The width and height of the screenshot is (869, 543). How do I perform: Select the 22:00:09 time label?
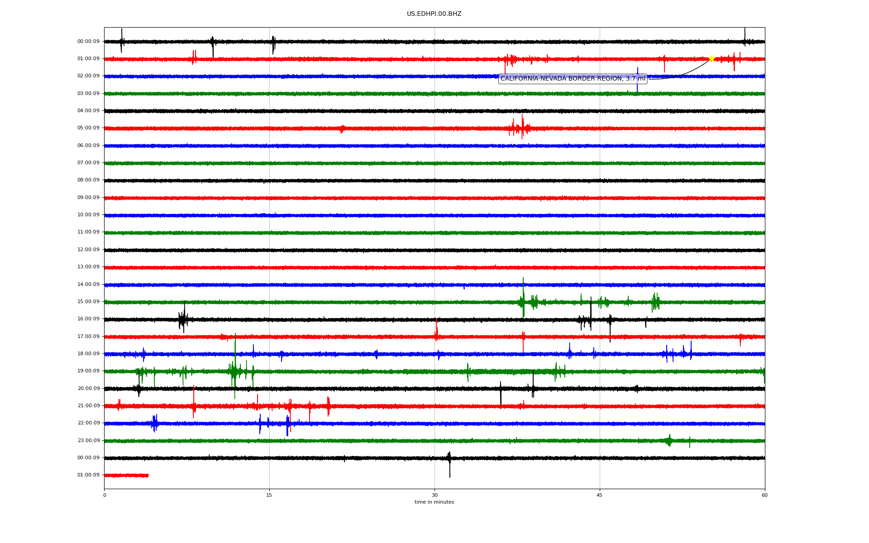[x=88, y=423]
